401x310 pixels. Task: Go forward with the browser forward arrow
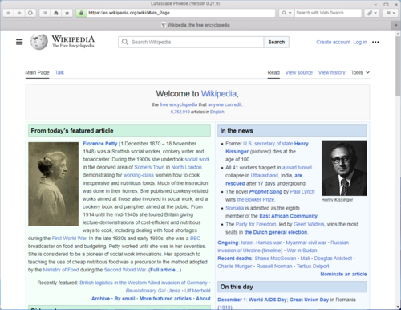coord(19,13)
